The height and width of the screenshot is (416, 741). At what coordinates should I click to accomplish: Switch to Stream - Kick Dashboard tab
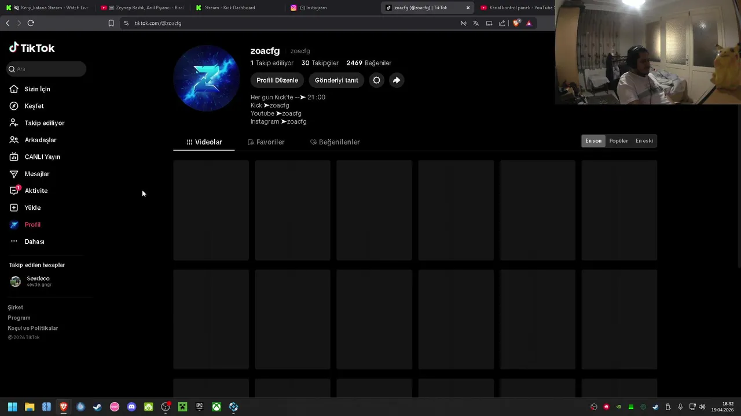tap(237, 8)
